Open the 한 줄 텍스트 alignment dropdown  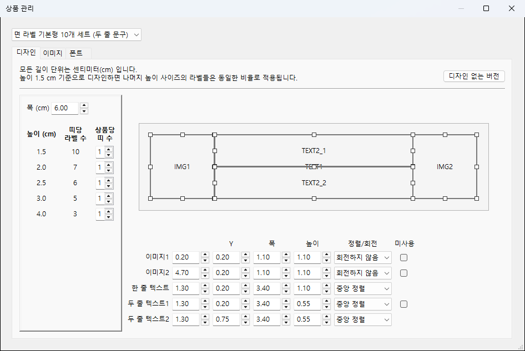tap(362, 288)
